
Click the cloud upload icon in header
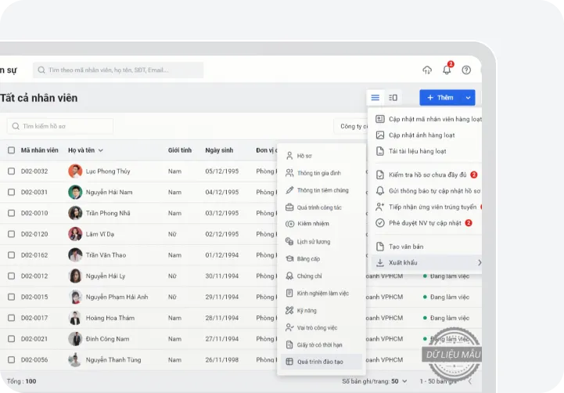[427, 70]
